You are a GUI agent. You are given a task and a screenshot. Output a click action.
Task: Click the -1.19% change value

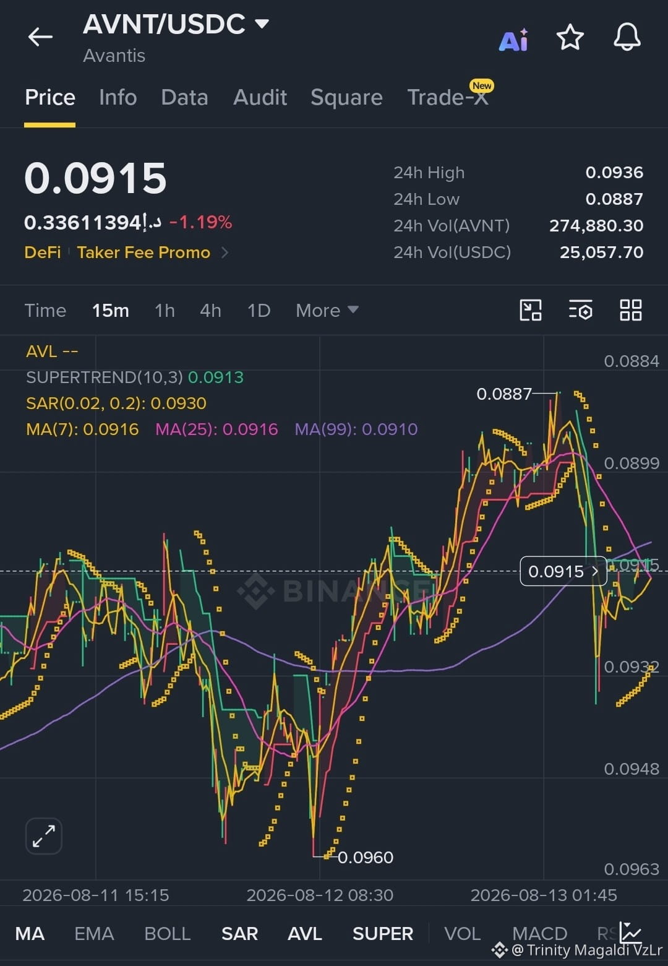(200, 222)
